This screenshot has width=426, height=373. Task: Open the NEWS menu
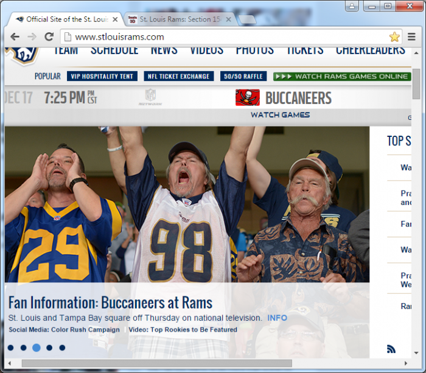pyautogui.click(x=164, y=51)
